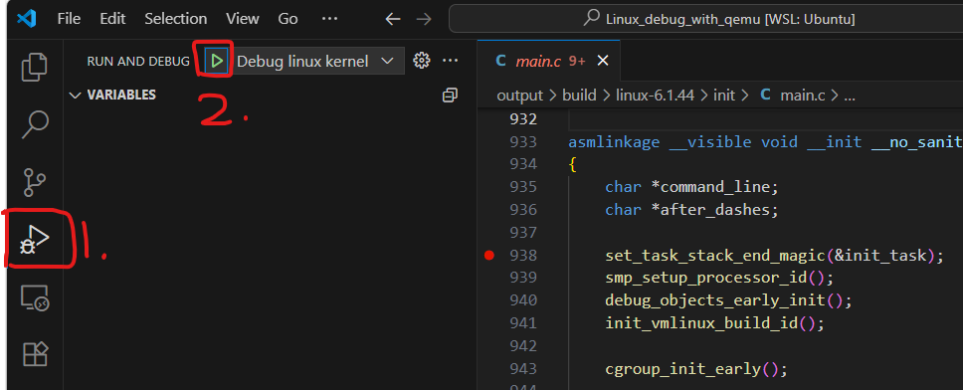This screenshot has width=963, height=390.
Task: Click linux-6.1.44 in the breadcrumb
Action: tap(655, 96)
